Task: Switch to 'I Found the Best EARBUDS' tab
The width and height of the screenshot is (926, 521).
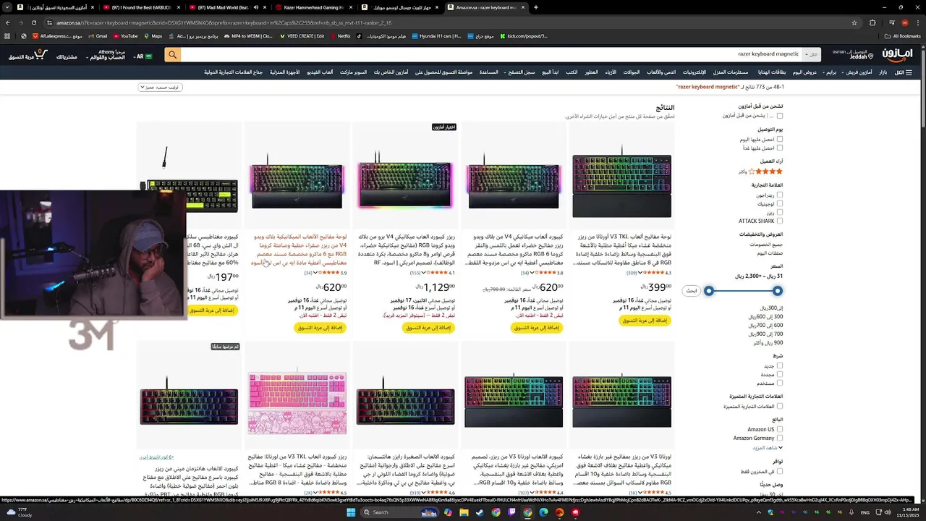Action: click(142, 7)
